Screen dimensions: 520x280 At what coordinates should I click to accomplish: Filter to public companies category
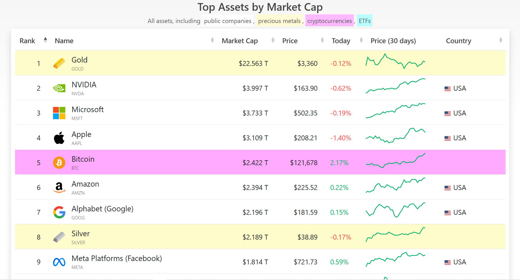coord(227,21)
